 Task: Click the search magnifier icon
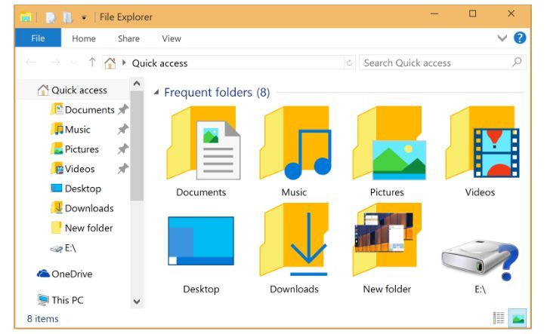(517, 63)
